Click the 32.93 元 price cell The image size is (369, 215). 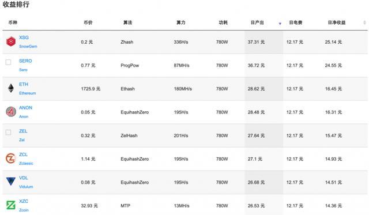click(89, 206)
